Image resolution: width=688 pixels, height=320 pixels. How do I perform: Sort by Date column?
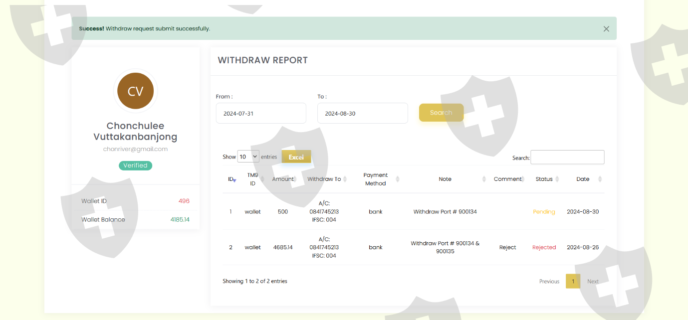click(583, 179)
